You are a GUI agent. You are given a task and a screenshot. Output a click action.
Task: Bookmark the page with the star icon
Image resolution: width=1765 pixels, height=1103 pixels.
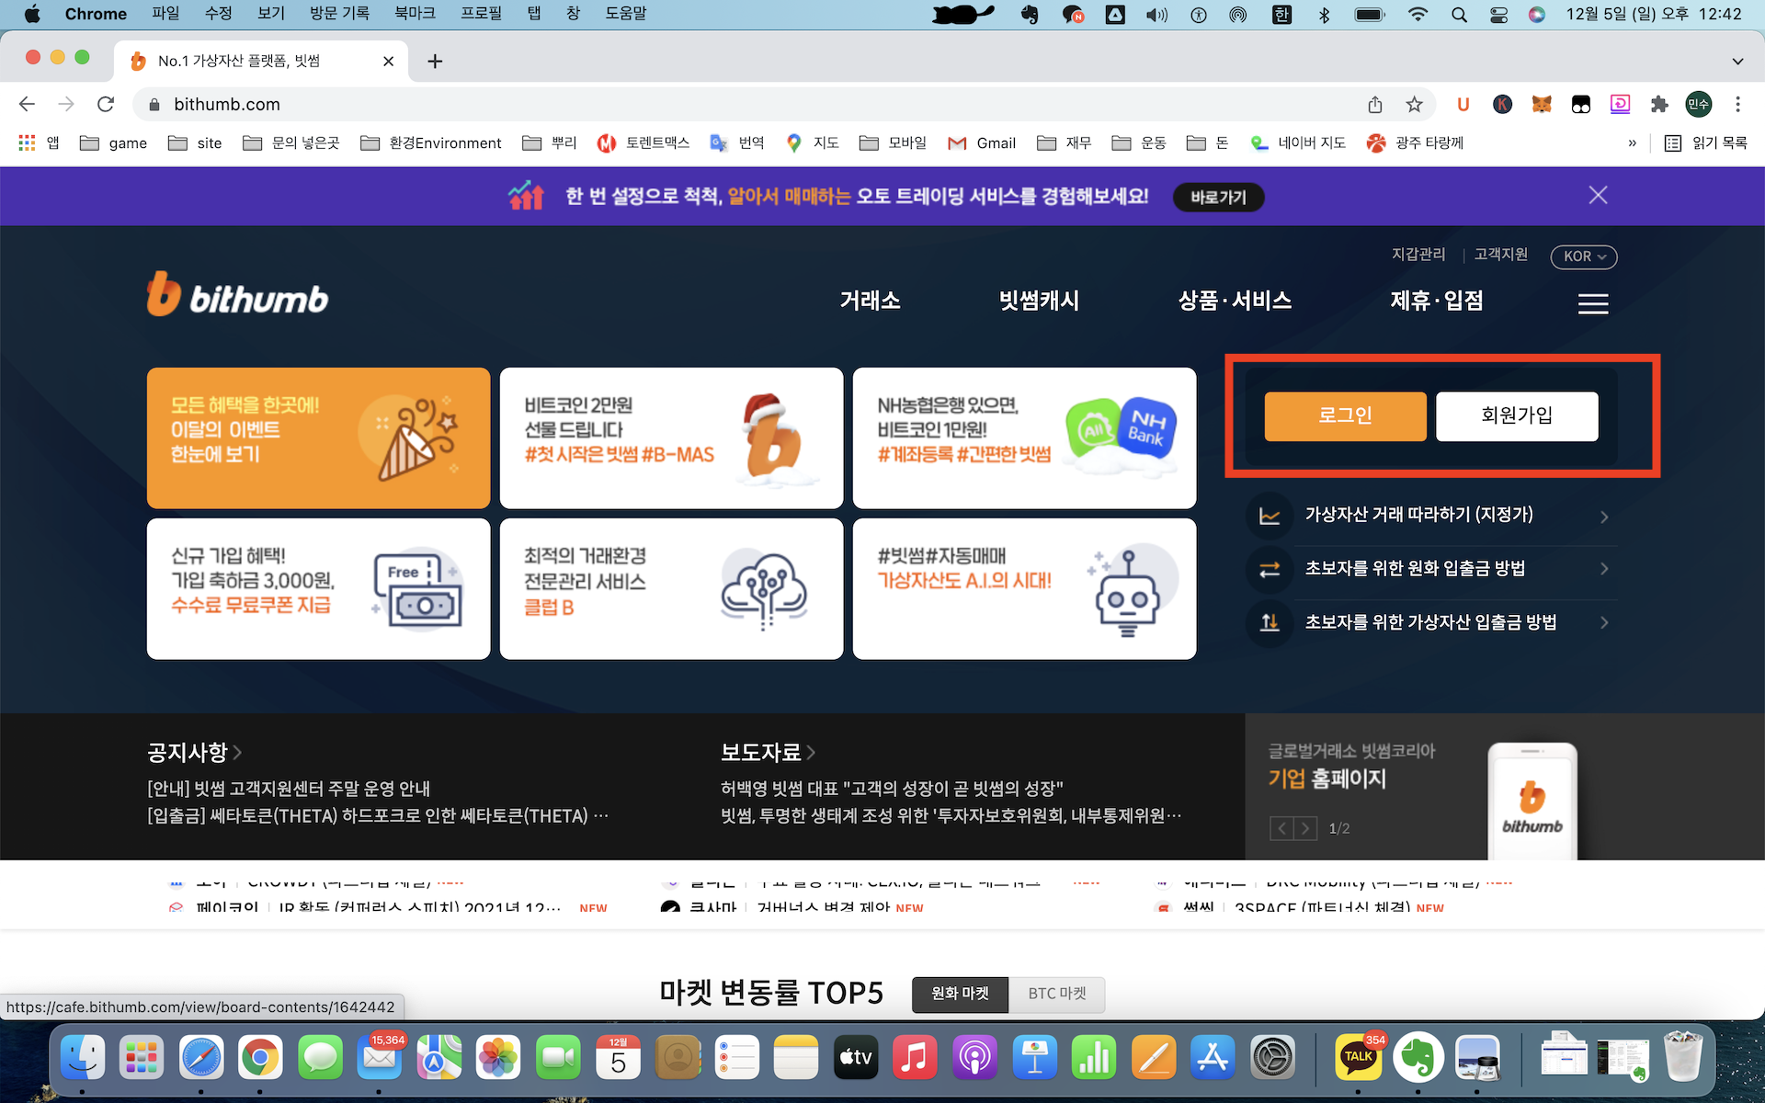pos(1414,104)
